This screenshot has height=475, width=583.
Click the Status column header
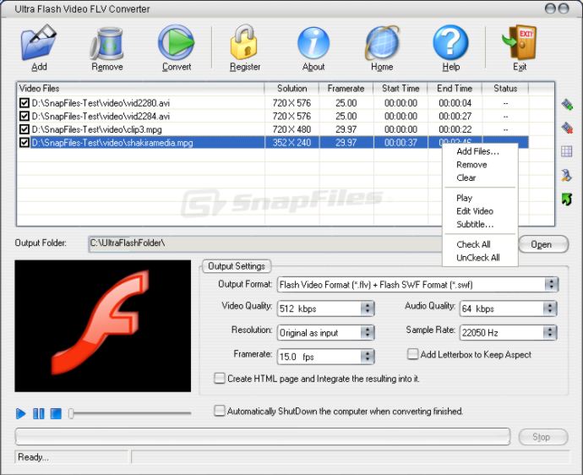505,88
